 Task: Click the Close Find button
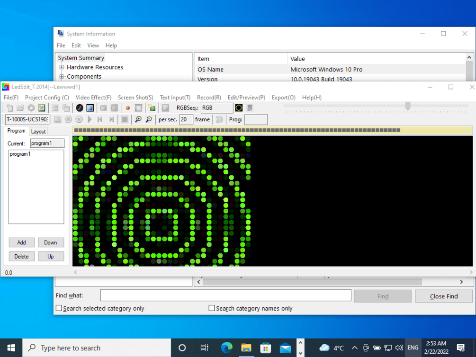[443, 295]
